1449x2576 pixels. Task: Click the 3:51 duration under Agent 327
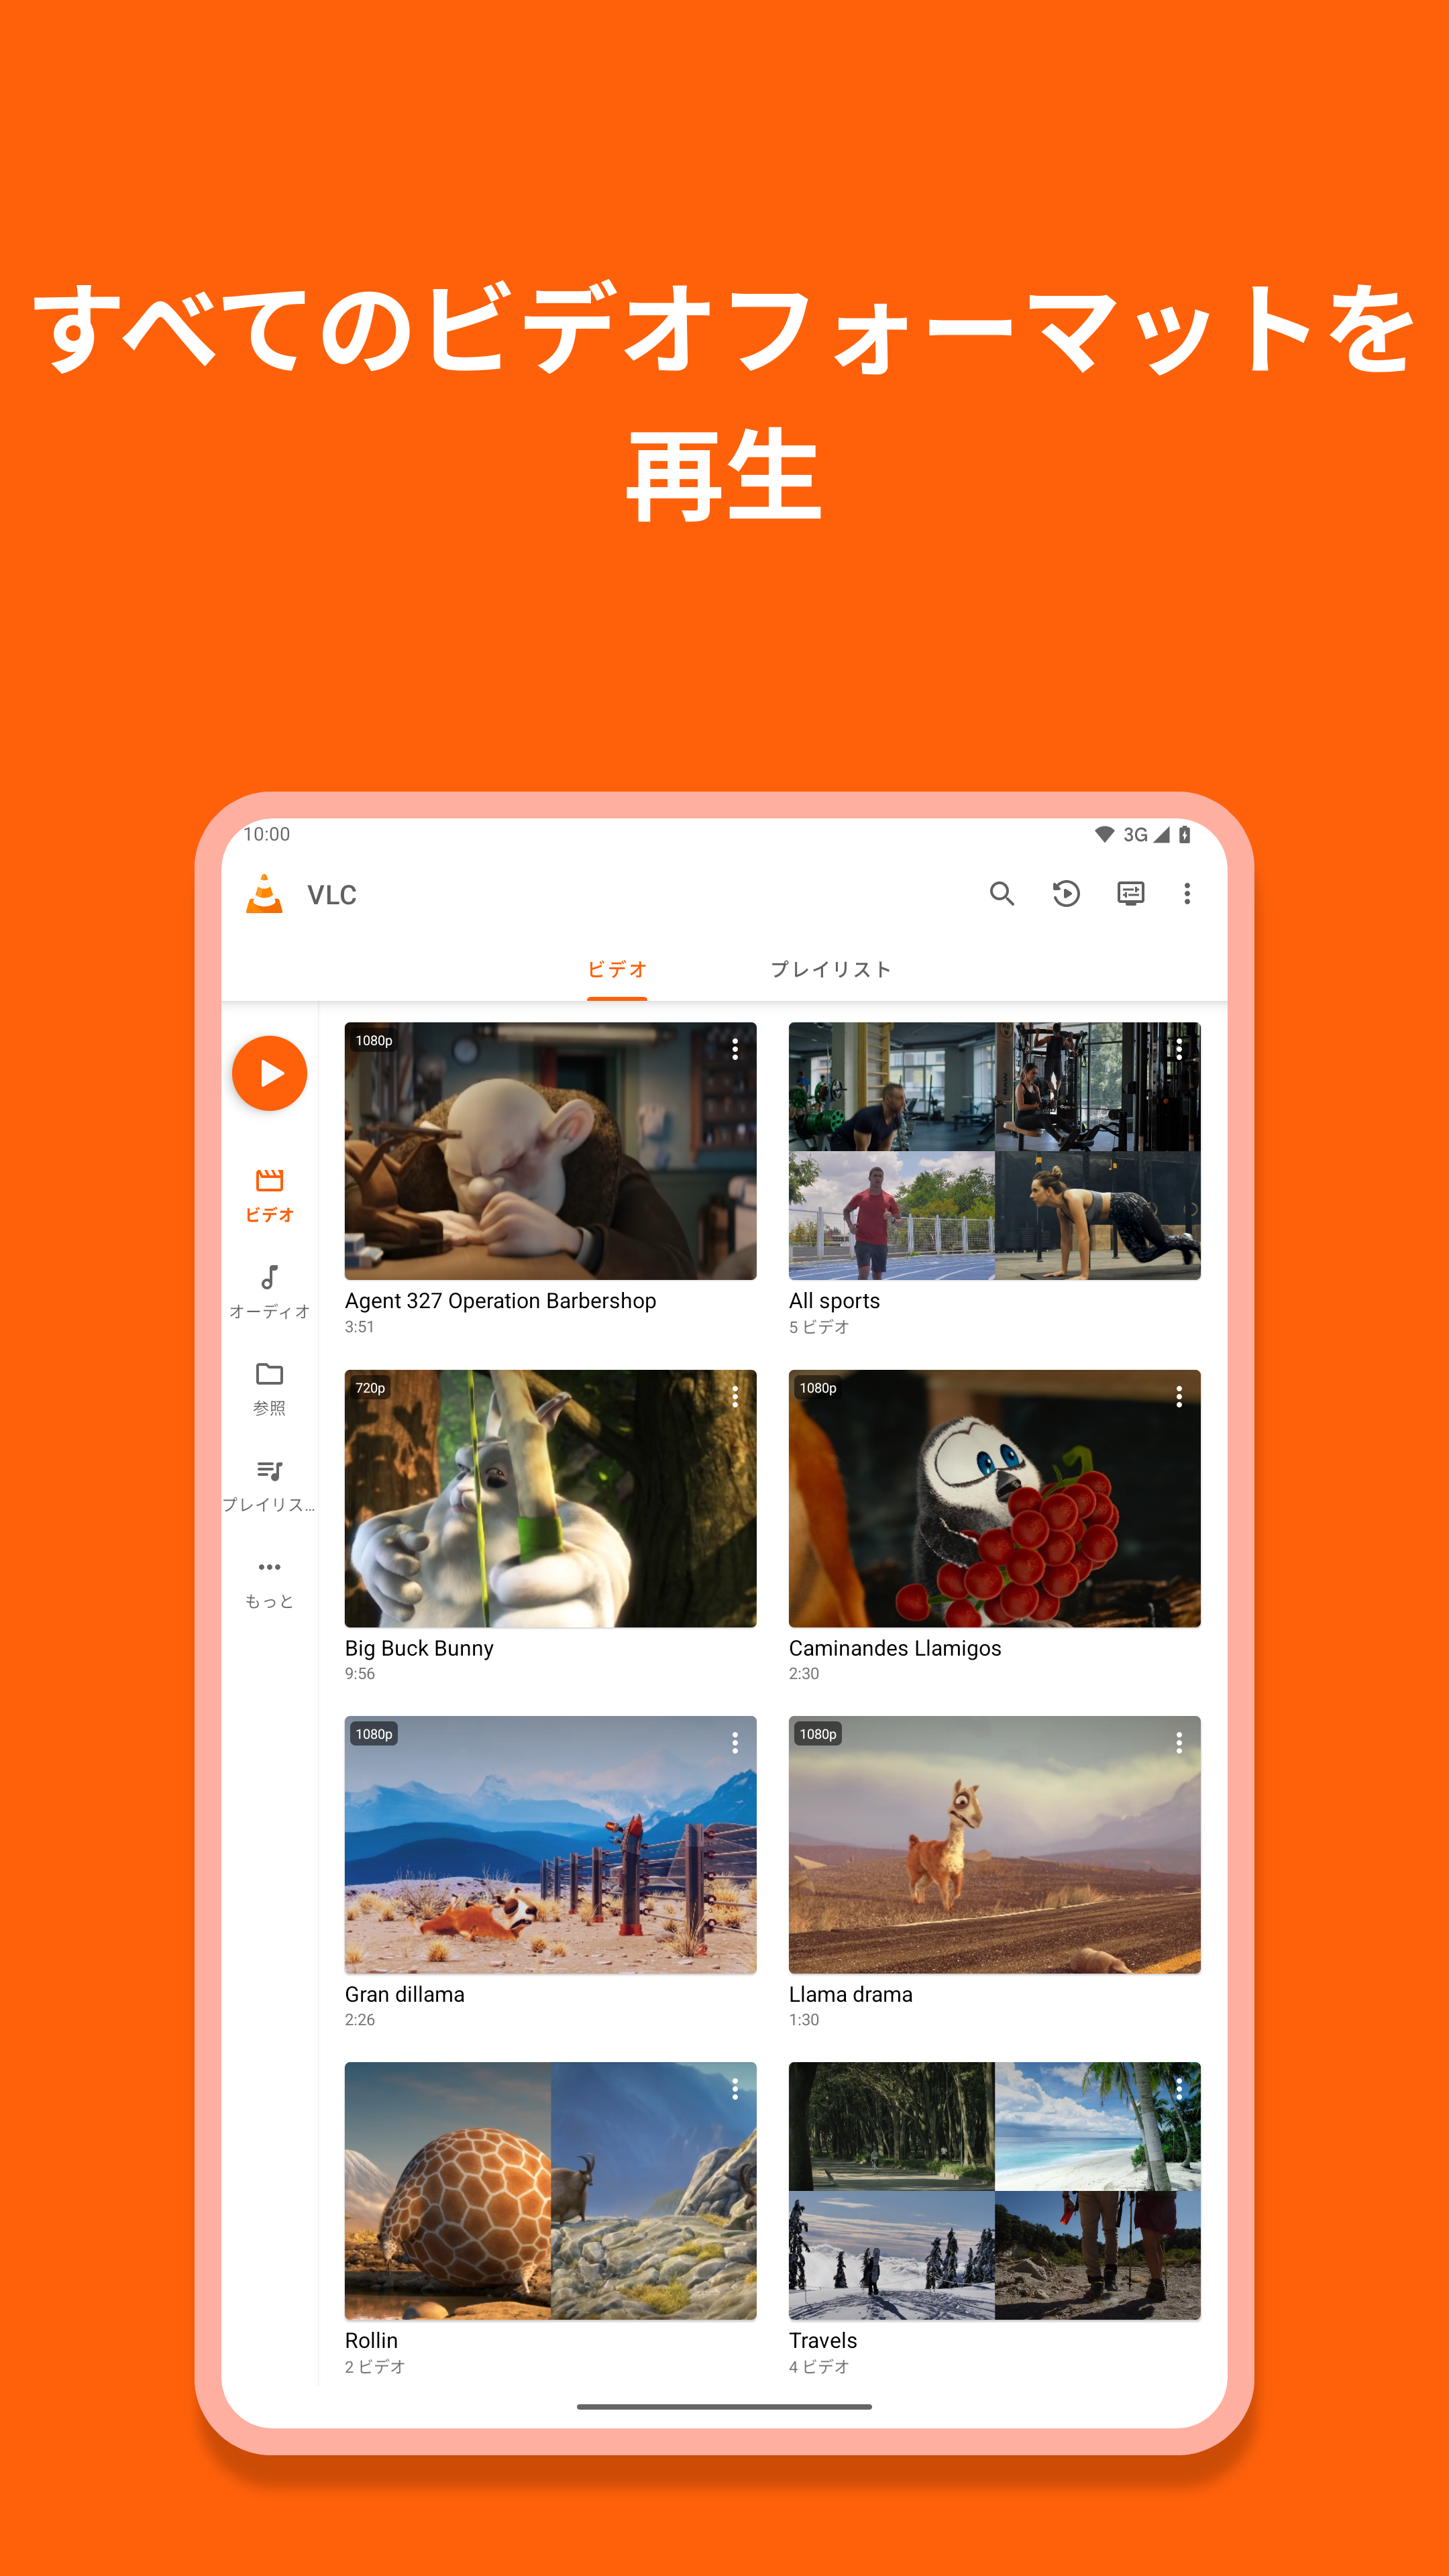[360, 1327]
